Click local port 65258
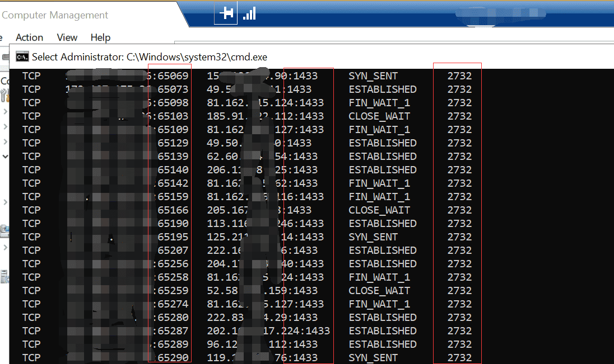 pos(173,277)
